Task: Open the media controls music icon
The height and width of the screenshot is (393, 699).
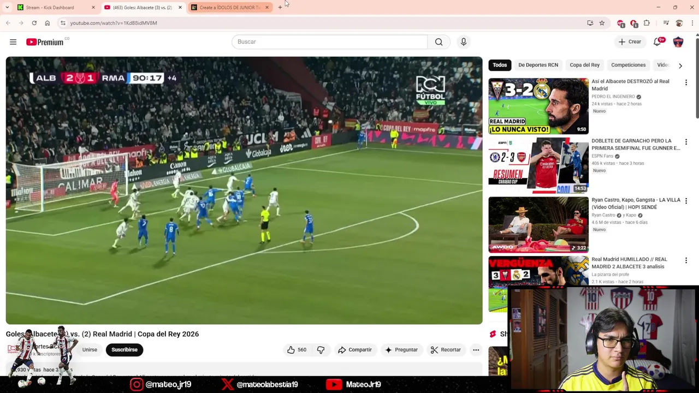Action: (666, 23)
